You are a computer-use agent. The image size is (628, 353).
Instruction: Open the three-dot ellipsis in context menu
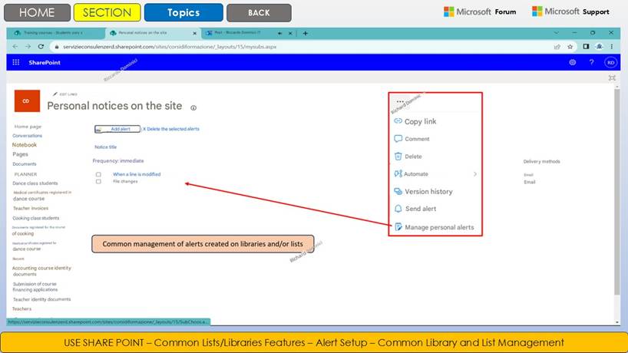click(x=400, y=101)
